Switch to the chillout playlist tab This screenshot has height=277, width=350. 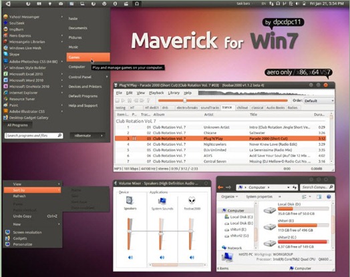pyautogui.click(x=242, y=108)
